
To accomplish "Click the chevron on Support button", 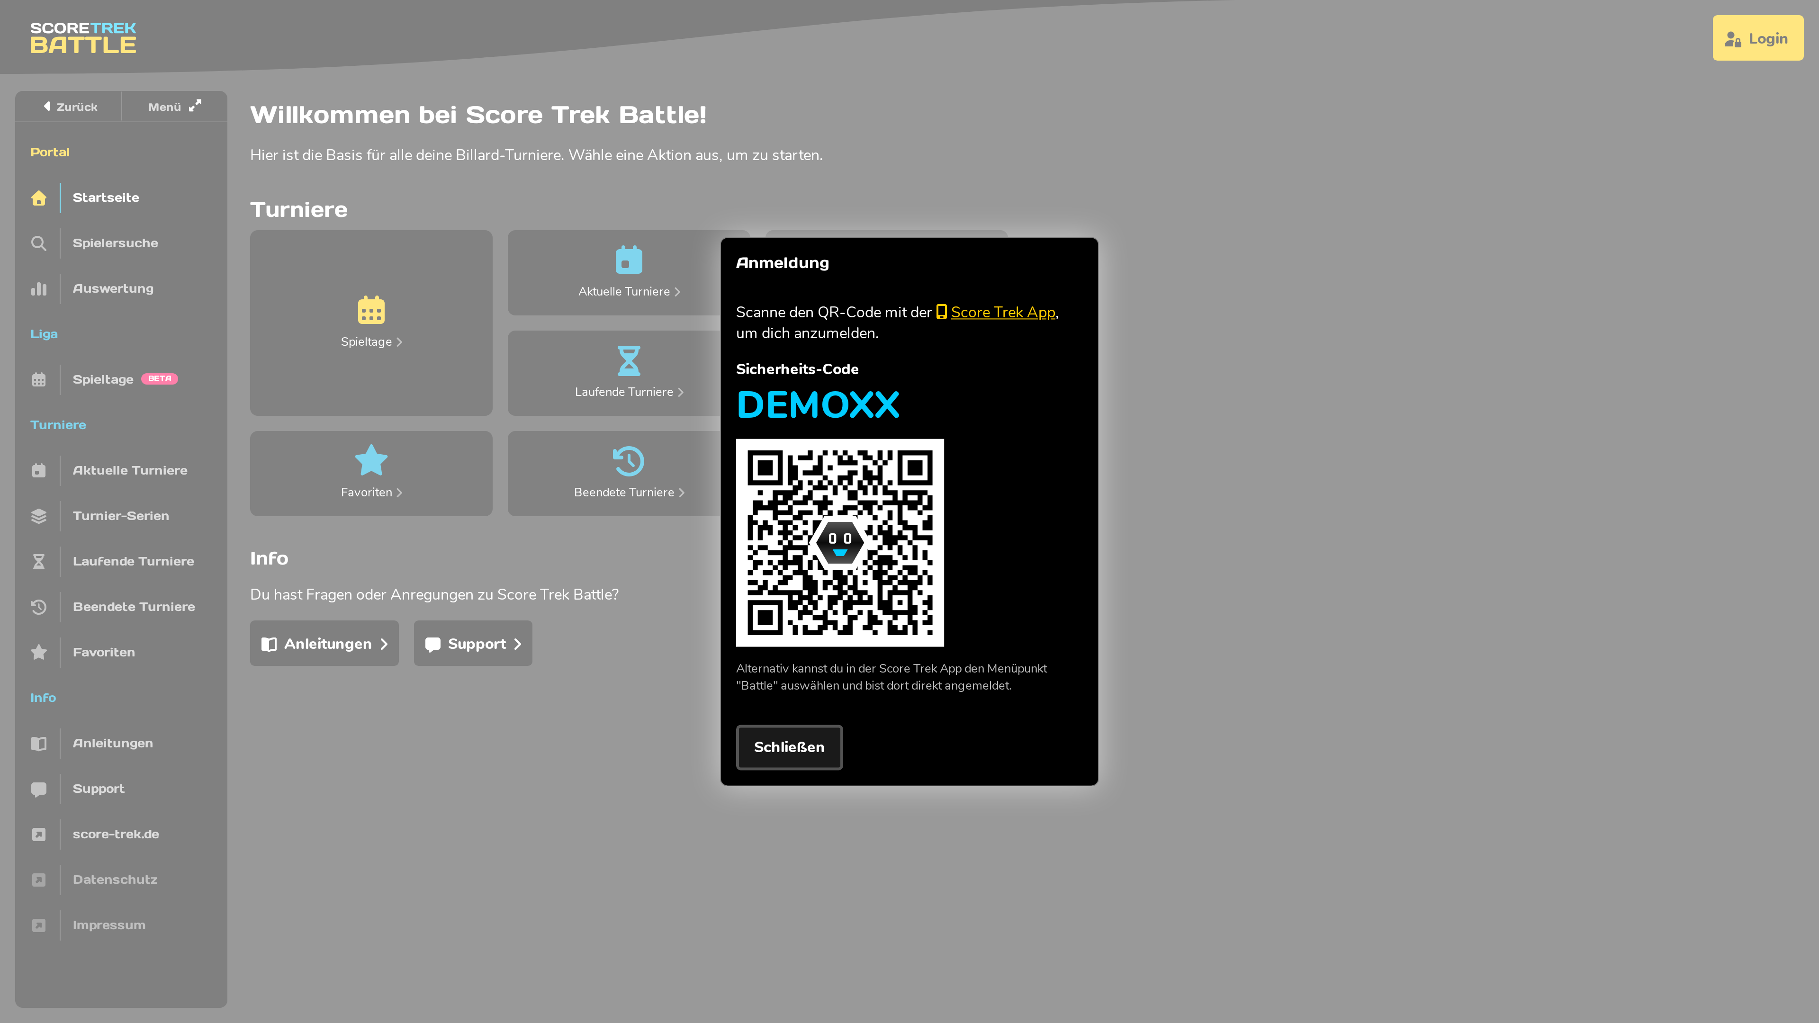I will point(518,644).
